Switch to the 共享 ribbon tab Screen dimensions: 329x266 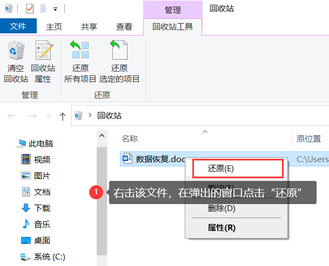[x=89, y=26]
